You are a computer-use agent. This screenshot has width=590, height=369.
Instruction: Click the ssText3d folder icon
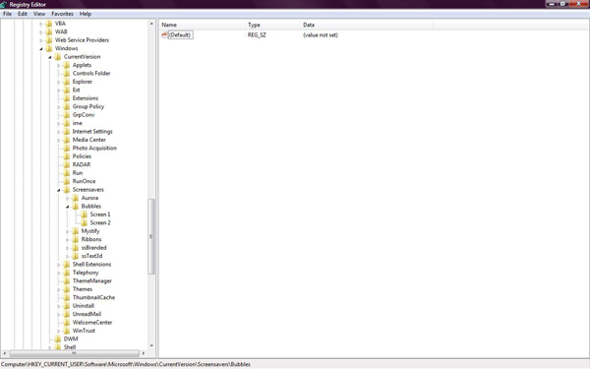point(76,256)
